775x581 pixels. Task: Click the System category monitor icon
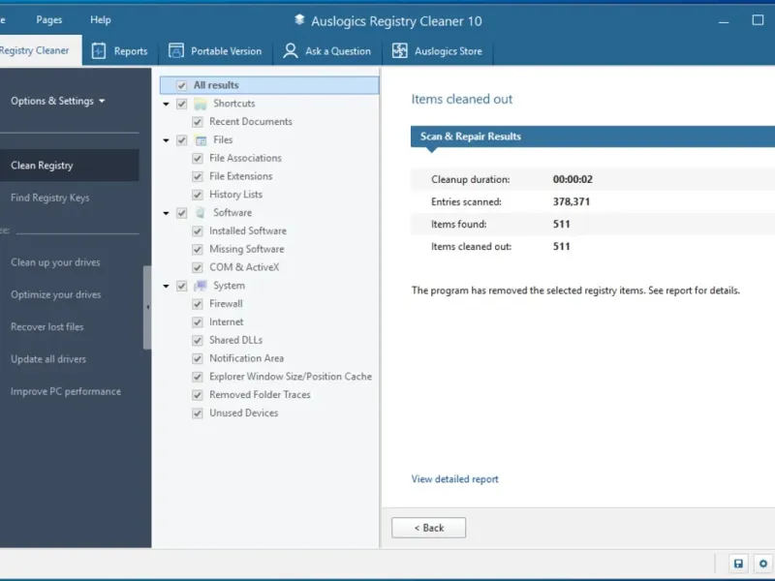tap(201, 286)
